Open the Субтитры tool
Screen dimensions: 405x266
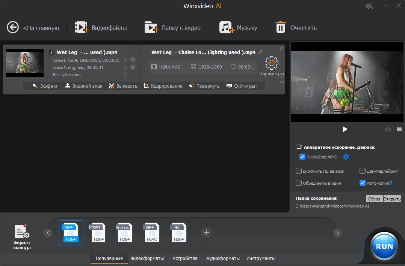[242, 86]
